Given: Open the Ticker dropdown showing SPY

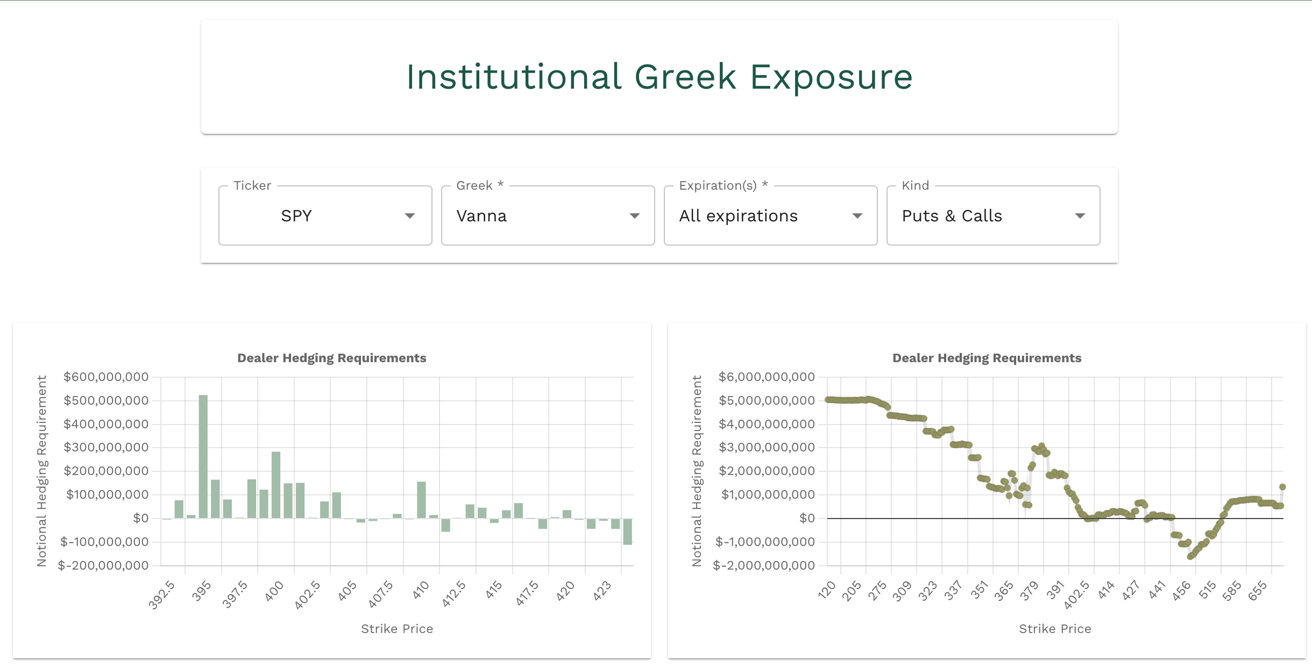Looking at the screenshot, I should pos(325,215).
